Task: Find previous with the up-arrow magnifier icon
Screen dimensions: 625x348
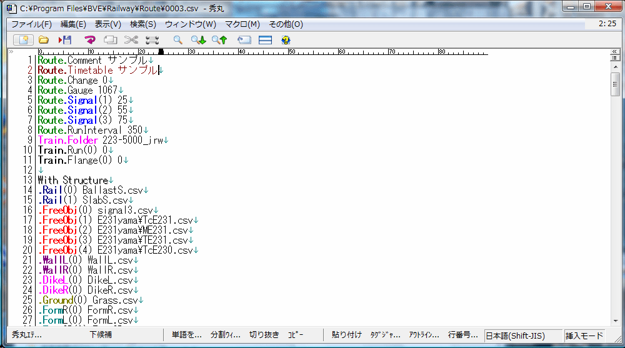Action: point(219,40)
